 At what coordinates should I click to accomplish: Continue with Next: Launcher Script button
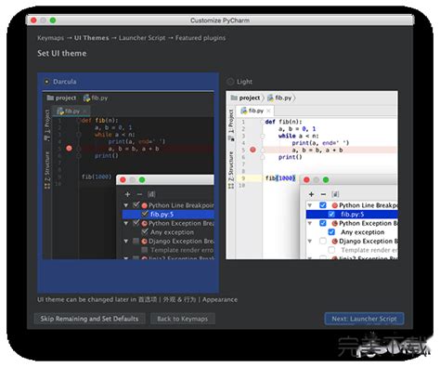click(x=364, y=319)
